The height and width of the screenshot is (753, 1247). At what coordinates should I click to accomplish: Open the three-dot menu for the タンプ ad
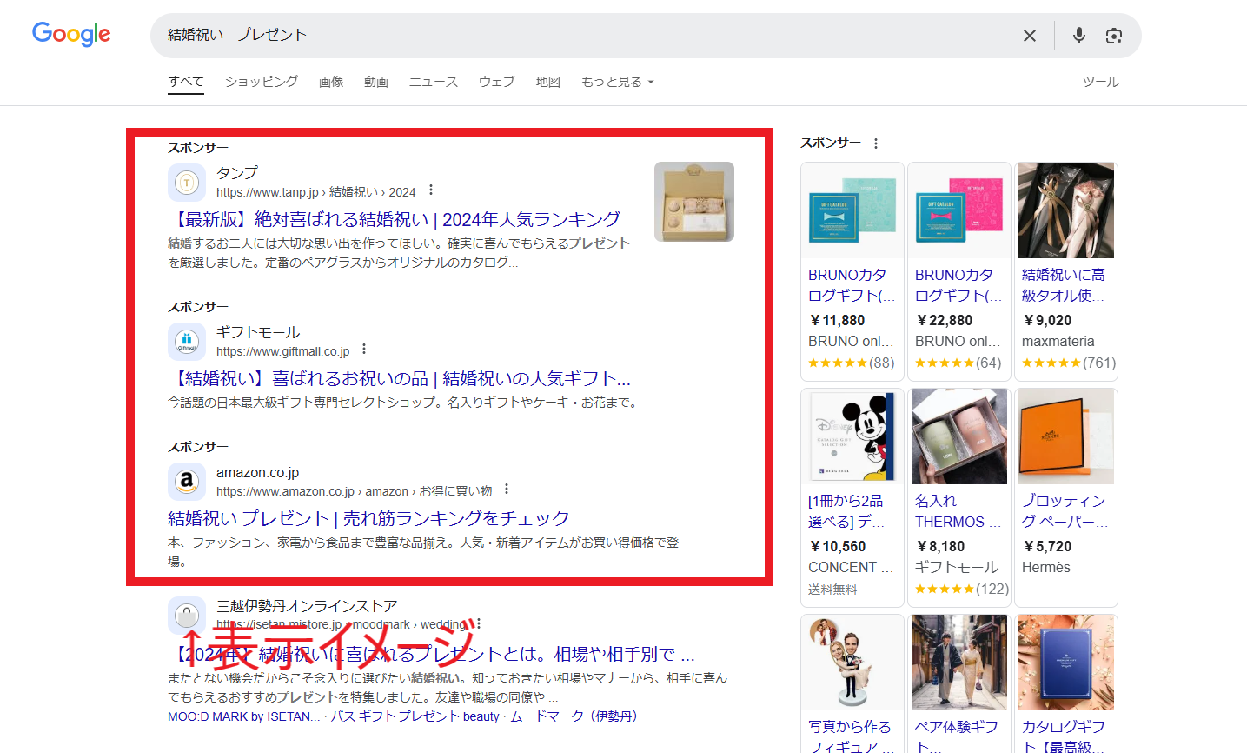coord(431,190)
